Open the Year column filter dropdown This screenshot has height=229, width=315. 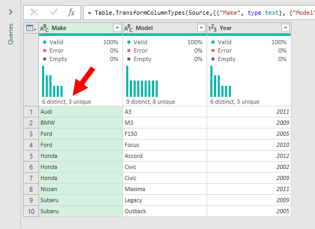coord(286,28)
